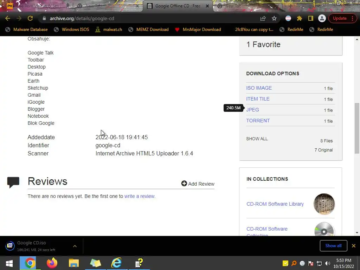Go back to the previous page
The width and height of the screenshot is (360, 270).
pyautogui.click(x=8, y=18)
